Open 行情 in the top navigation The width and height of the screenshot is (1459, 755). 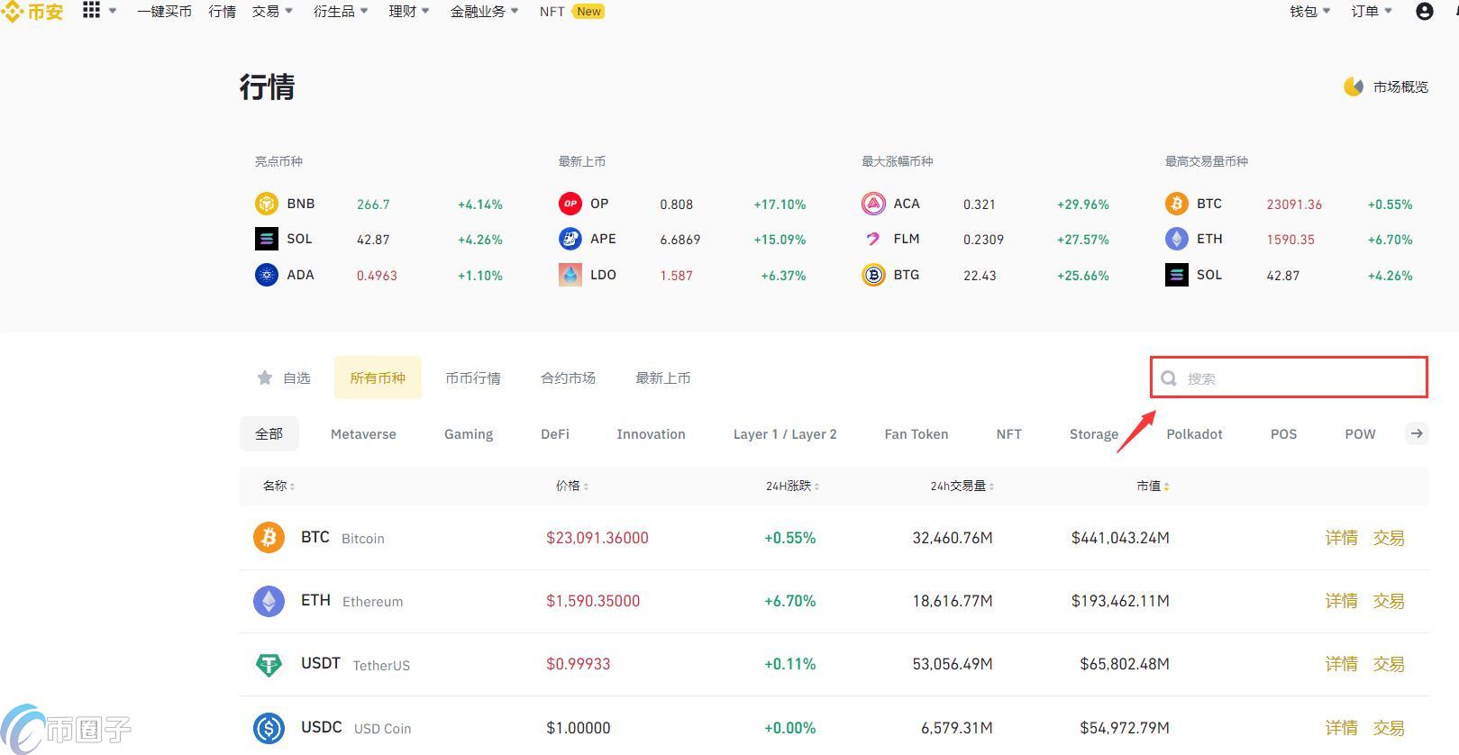pyautogui.click(x=222, y=12)
